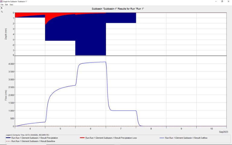Click the graph title text
Viewport: 232px width, 145px height.
(118, 9)
